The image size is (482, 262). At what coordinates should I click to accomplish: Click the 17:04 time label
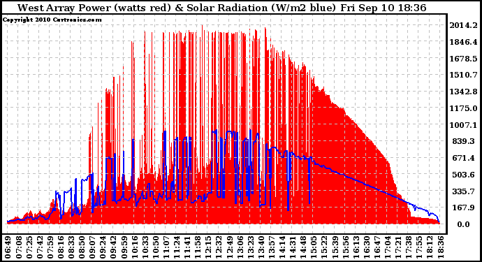pos(387,247)
